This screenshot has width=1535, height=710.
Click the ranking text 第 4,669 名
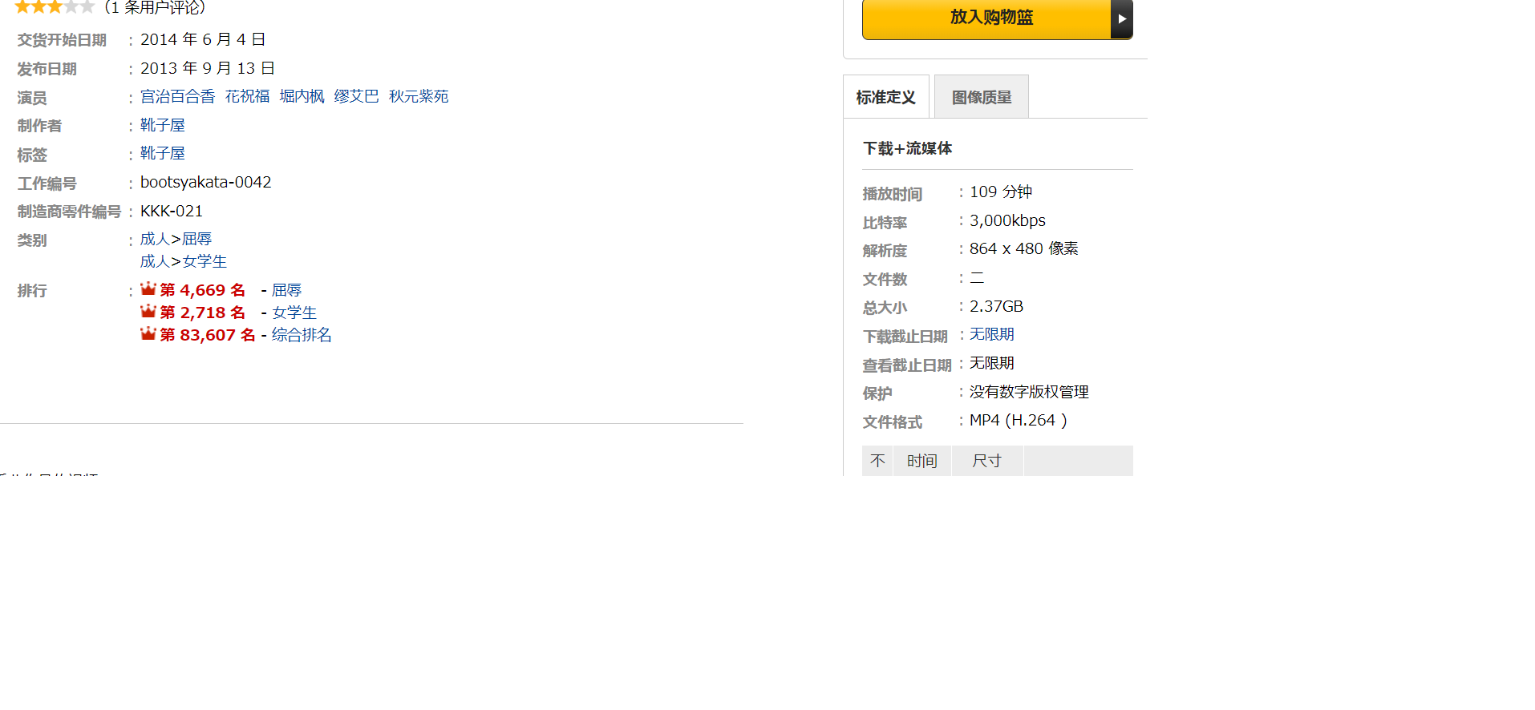pos(203,290)
